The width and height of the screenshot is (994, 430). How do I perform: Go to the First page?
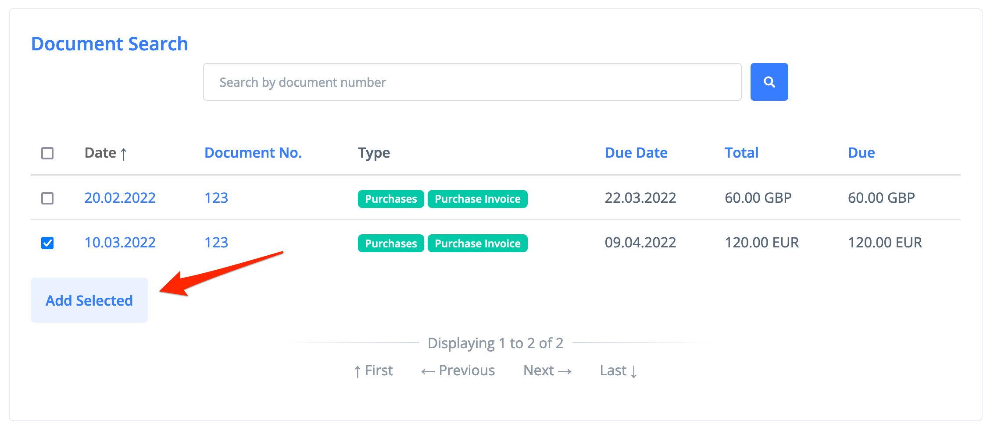pyautogui.click(x=373, y=370)
